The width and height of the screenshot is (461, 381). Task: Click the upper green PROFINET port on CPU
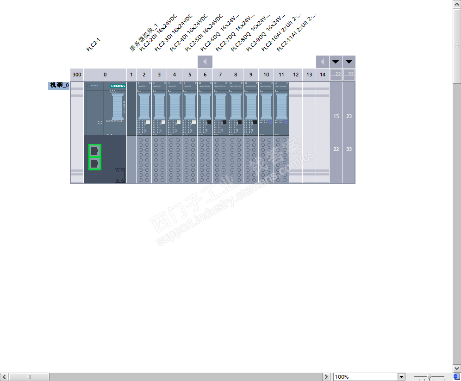pyautogui.click(x=95, y=151)
